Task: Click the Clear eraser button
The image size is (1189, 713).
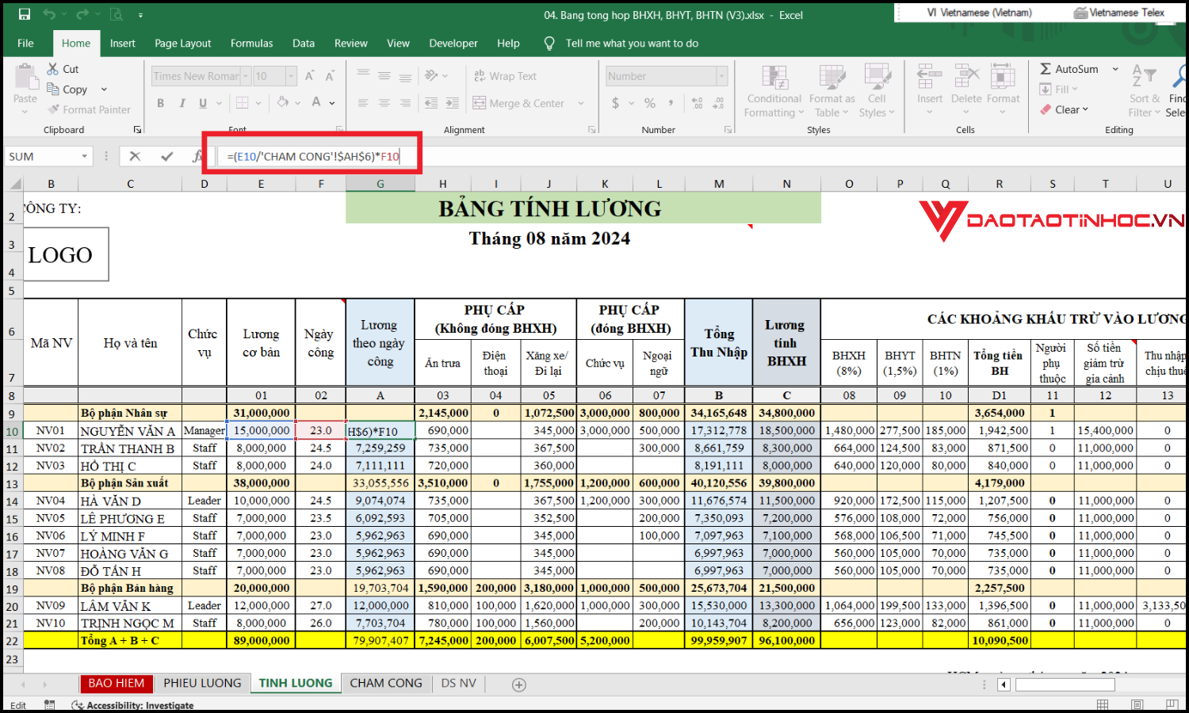Action: (x=1065, y=110)
